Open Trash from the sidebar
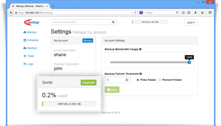Image resolution: width=221 pixels, height=126 pixels. [x=29, y=56]
